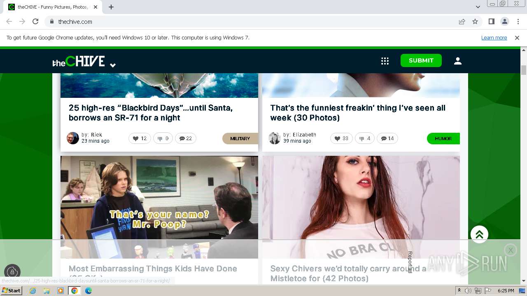Viewport: 527px width, 296px height.
Task: Dislike the Blackbird post showing 0
Action: click(x=163, y=139)
